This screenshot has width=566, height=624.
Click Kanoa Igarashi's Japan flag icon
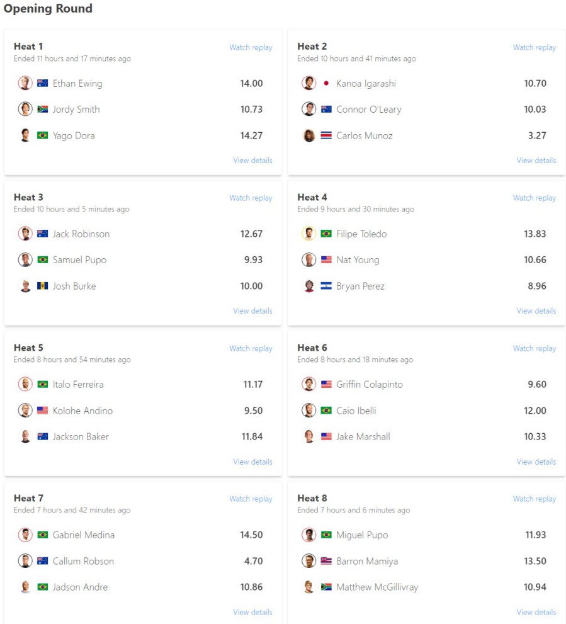tap(326, 83)
